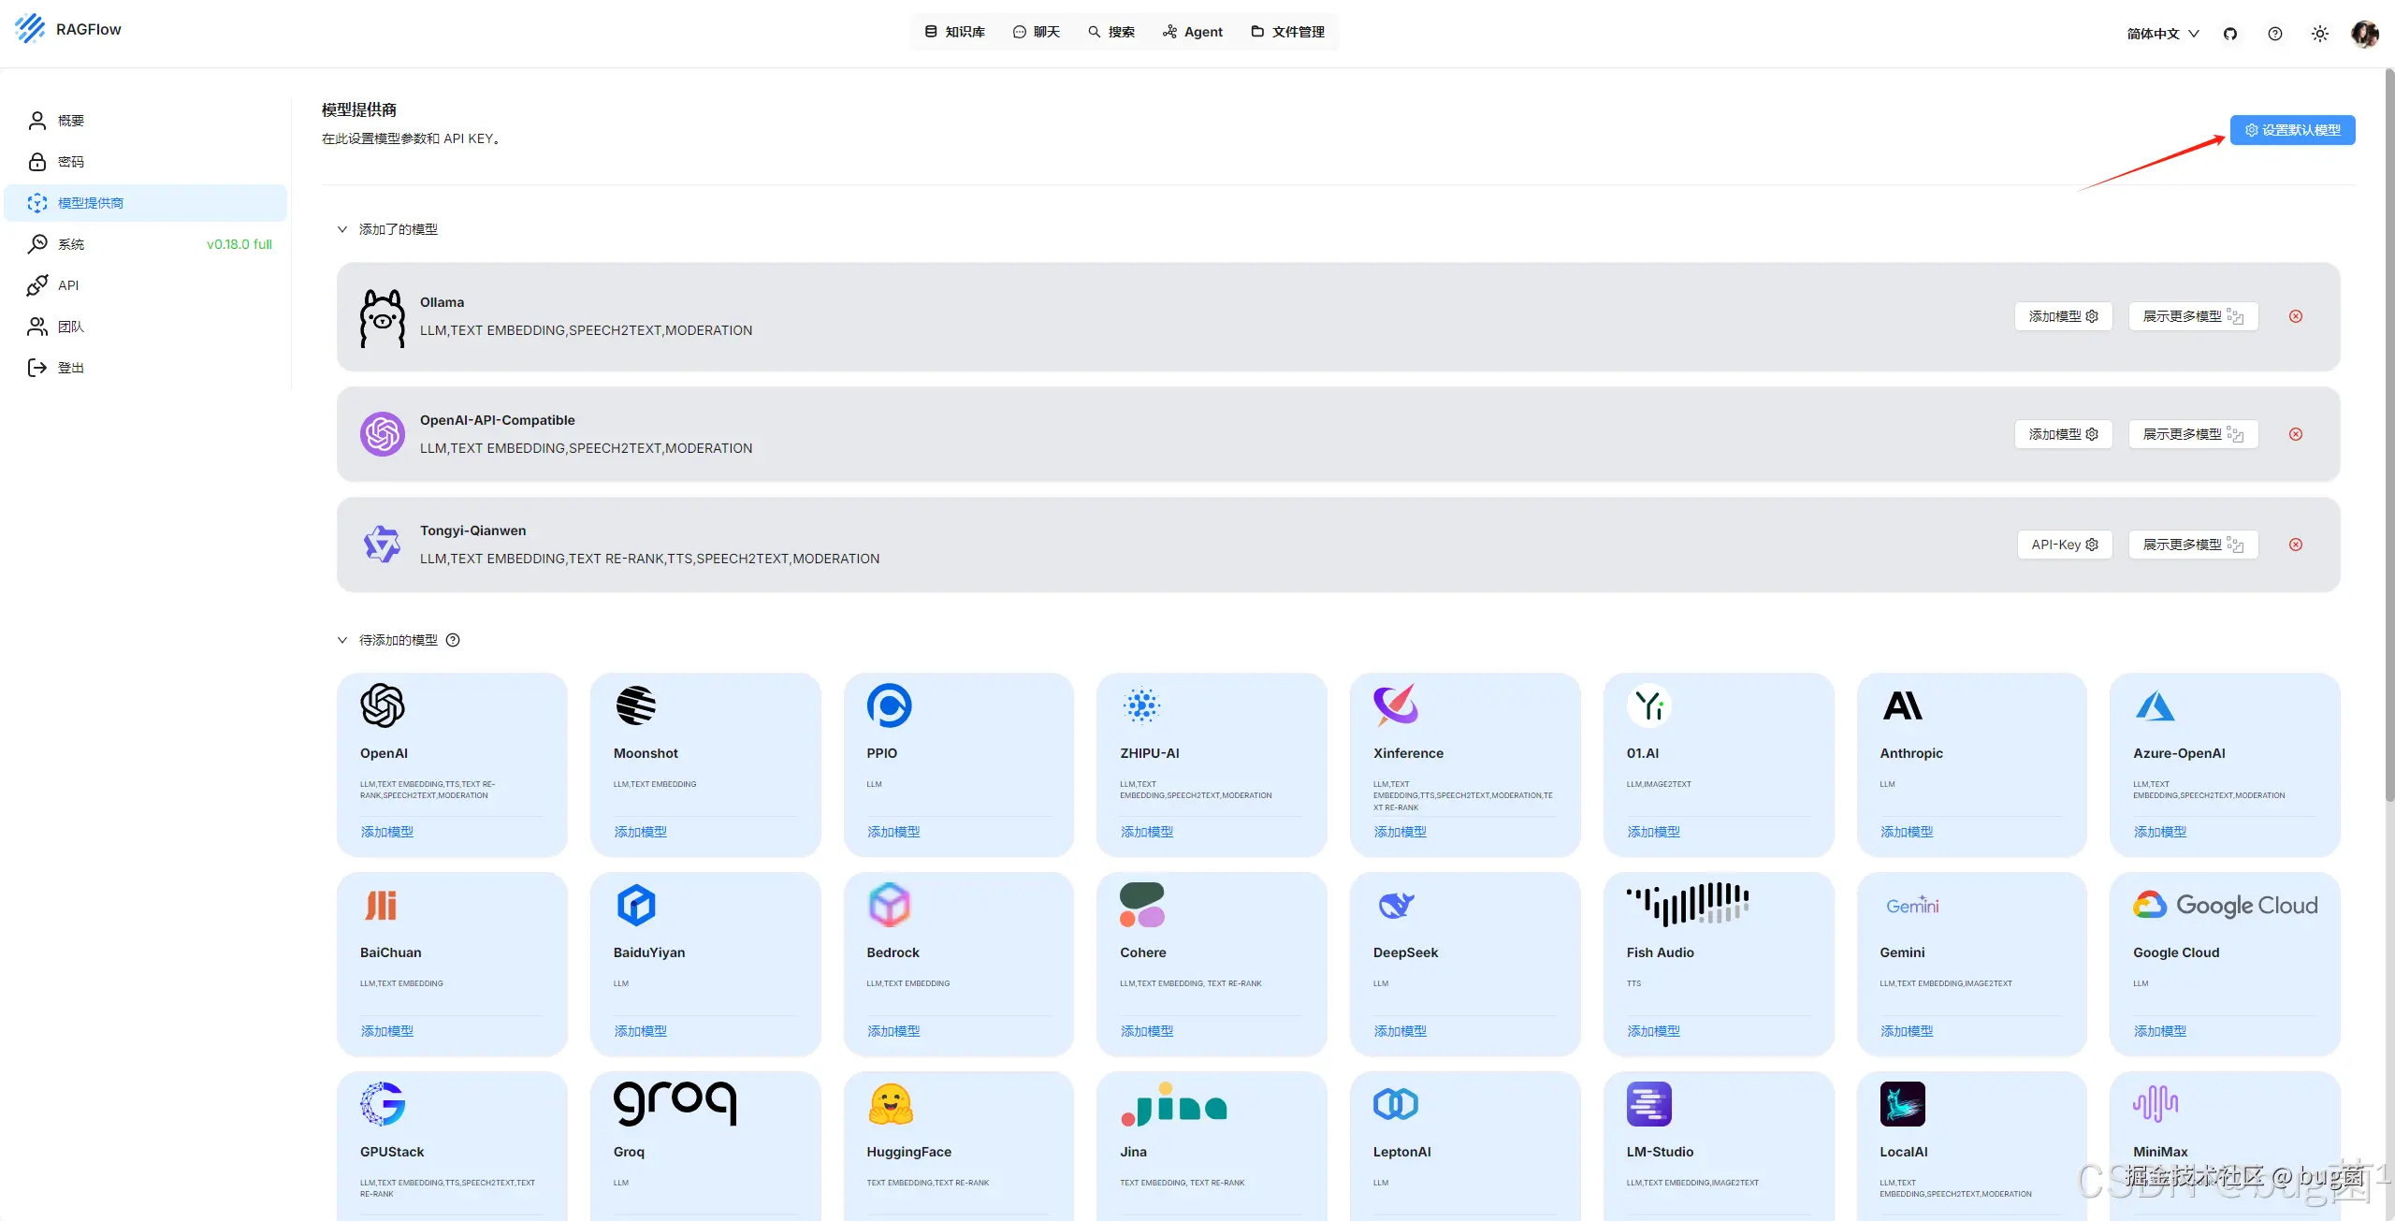
Task: Click the 设置默认模型 button
Action: [2292, 130]
